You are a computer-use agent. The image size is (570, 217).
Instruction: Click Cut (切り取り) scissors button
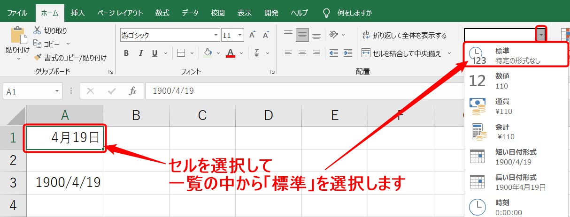tap(50, 30)
